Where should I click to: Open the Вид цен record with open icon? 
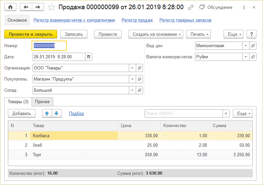[x=253, y=46]
